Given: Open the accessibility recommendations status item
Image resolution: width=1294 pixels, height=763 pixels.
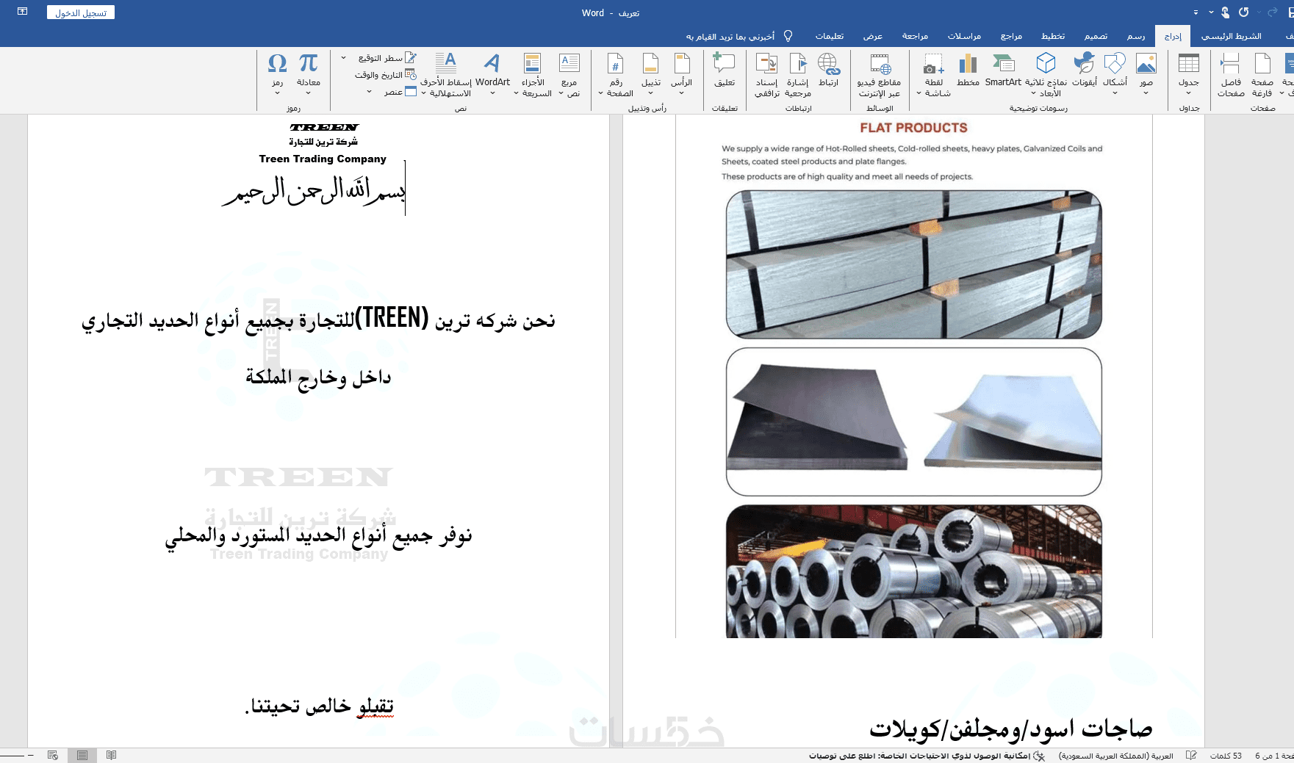Looking at the screenshot, I should pos(926,756).
